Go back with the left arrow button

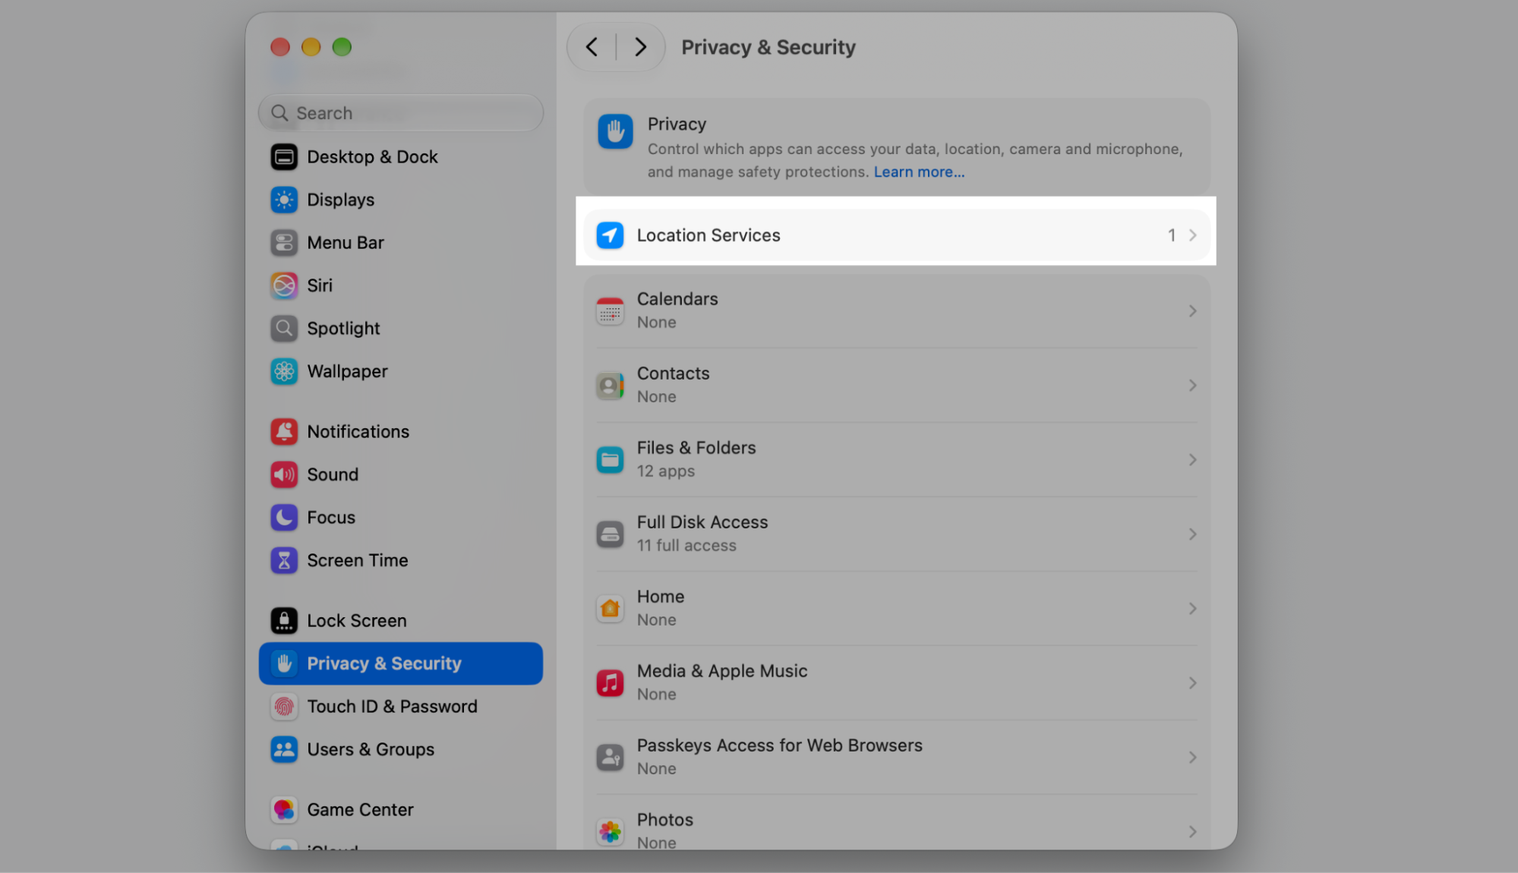pos(592,47)
